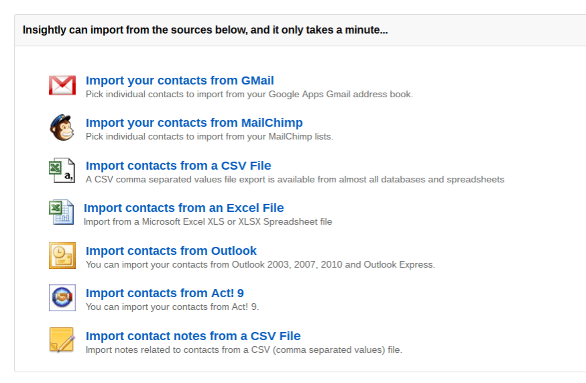
Task: Click the CSV file icon for contacts
Action: click(62, 170)
